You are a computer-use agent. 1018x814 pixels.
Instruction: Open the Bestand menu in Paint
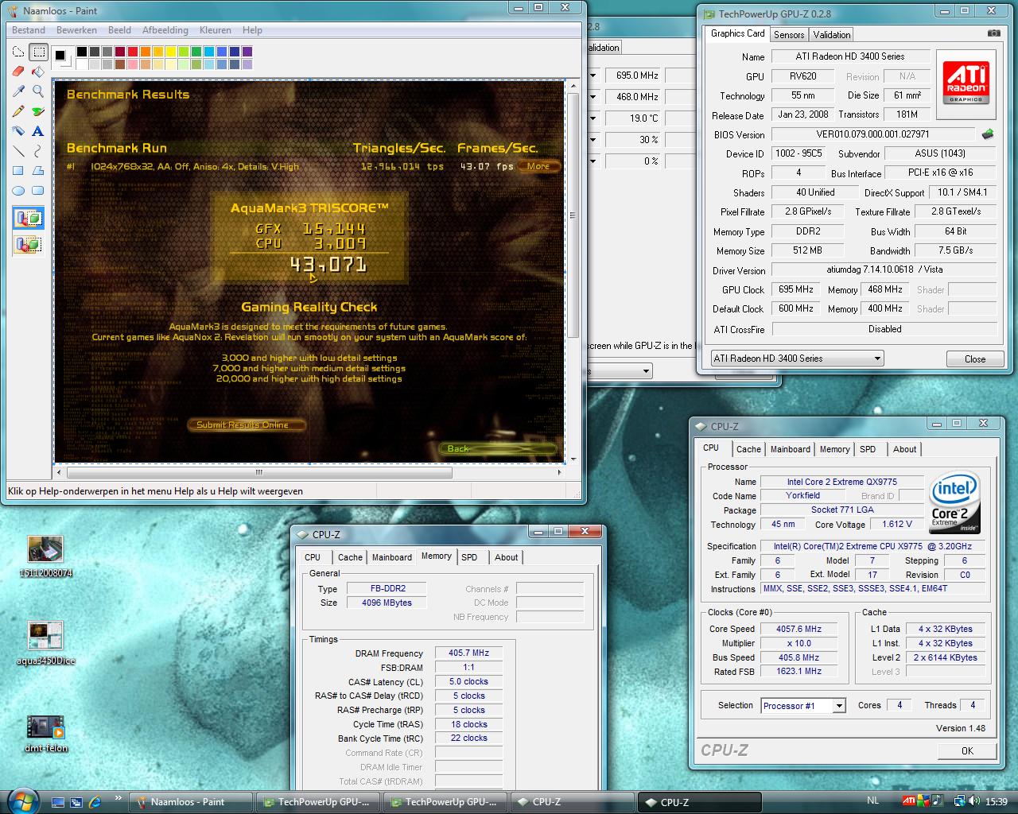tap(29, 30)
